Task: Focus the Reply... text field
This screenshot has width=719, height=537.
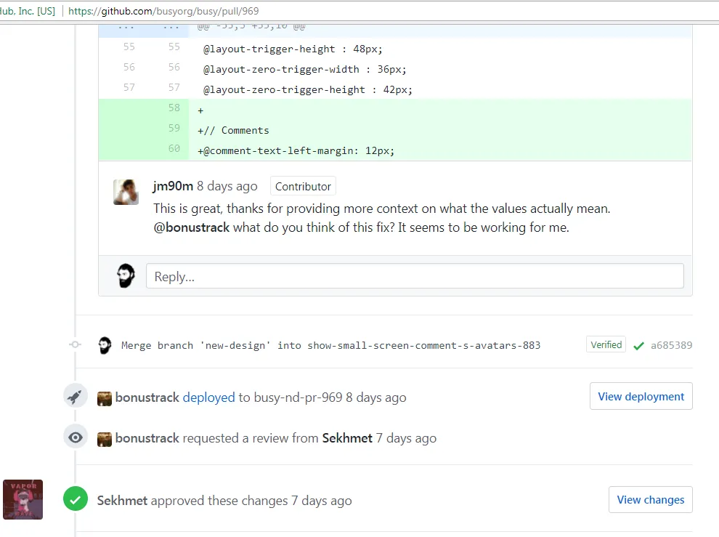Action: click(x=415, y=276)
